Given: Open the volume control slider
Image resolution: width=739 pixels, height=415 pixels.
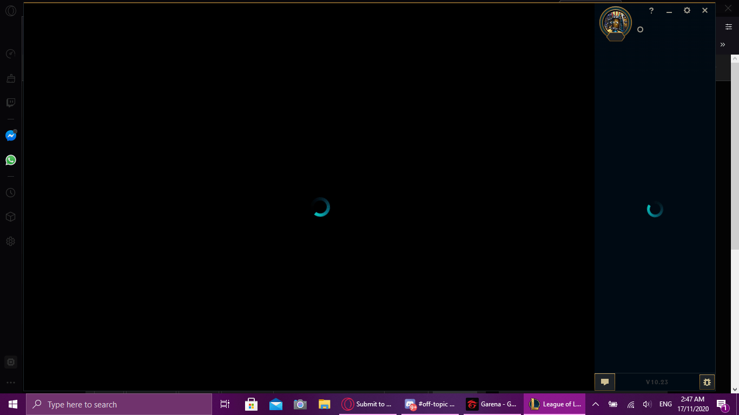Looking at the screenshot, I should coord(647,404).
